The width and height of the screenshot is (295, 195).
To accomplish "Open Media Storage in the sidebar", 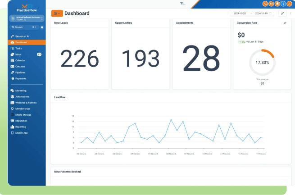I will pyautogui.click(x=27, y=114).
